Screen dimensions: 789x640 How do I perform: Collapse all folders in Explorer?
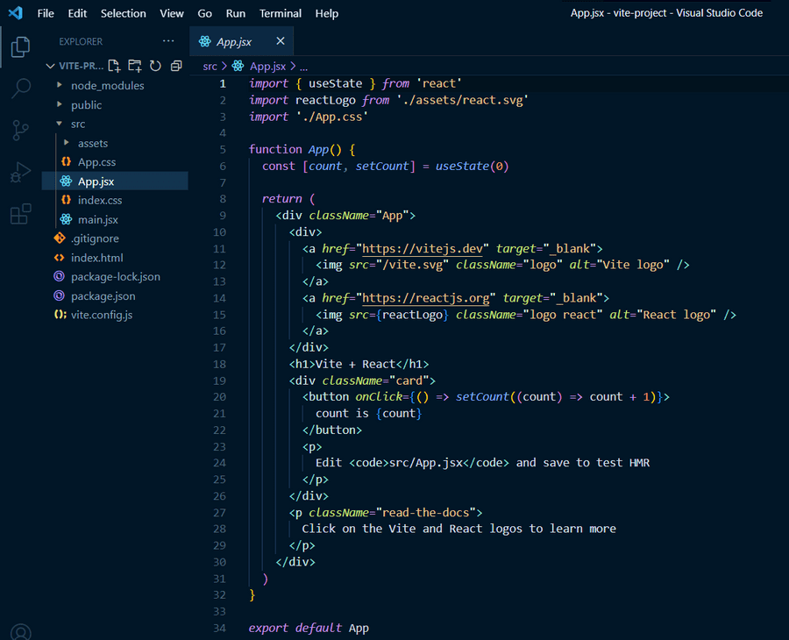174,65
